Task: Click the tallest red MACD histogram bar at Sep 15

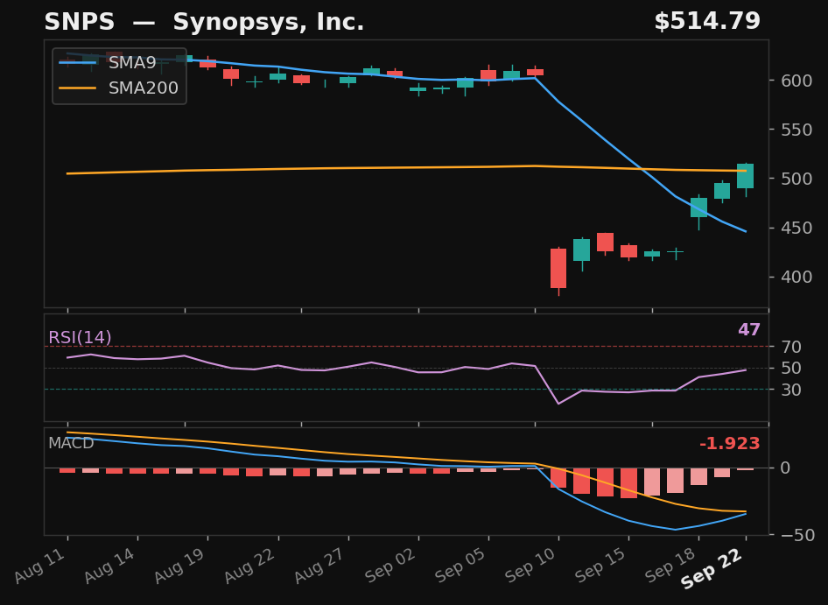Action: pyautogui.click(x=628, y=483)
